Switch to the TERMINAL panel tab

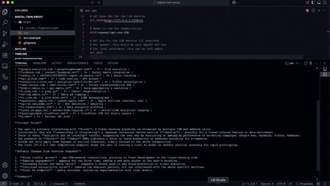coord(21,63)
